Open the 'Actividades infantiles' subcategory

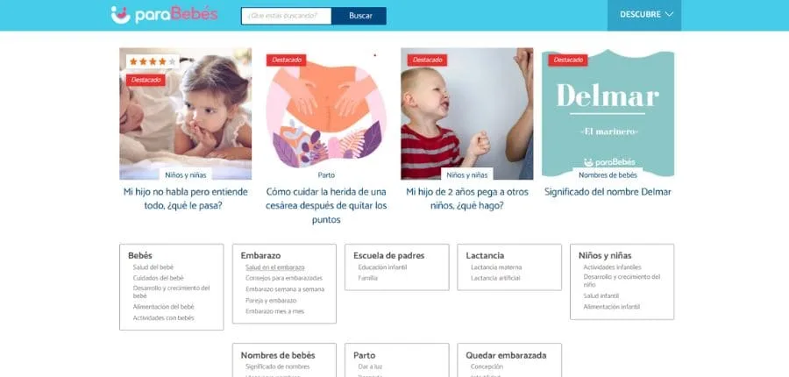(x=613, y=267)
